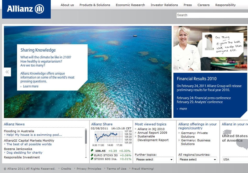Open Terms of Use footer link
248x173 pixels.
[116, 169]
